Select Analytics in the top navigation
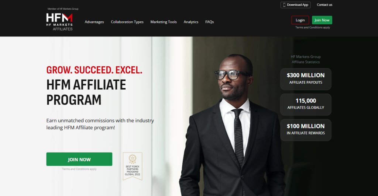This screenshot has height=196, width=378. 191,22
